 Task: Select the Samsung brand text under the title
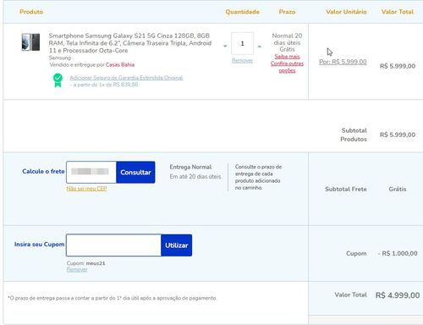[x=60, y=58]
